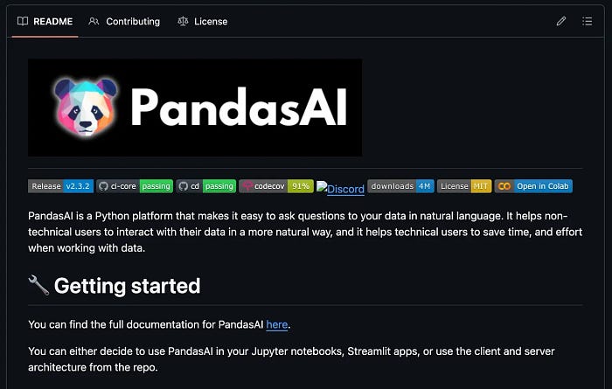Viewport: 612px width, 389px height.
Task: Click the downloads 4M badge
Action: coord(400,186)
